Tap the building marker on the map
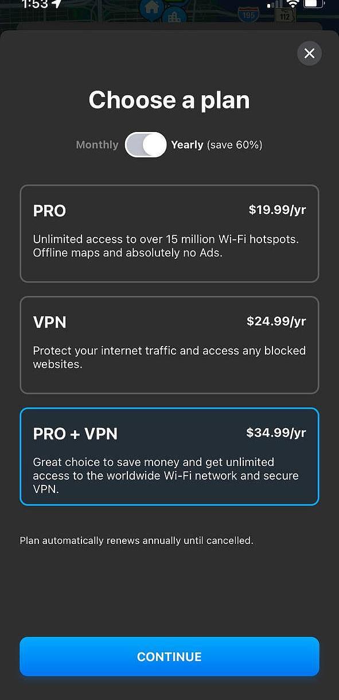This screenshot has height=700, width=339. 174,15
